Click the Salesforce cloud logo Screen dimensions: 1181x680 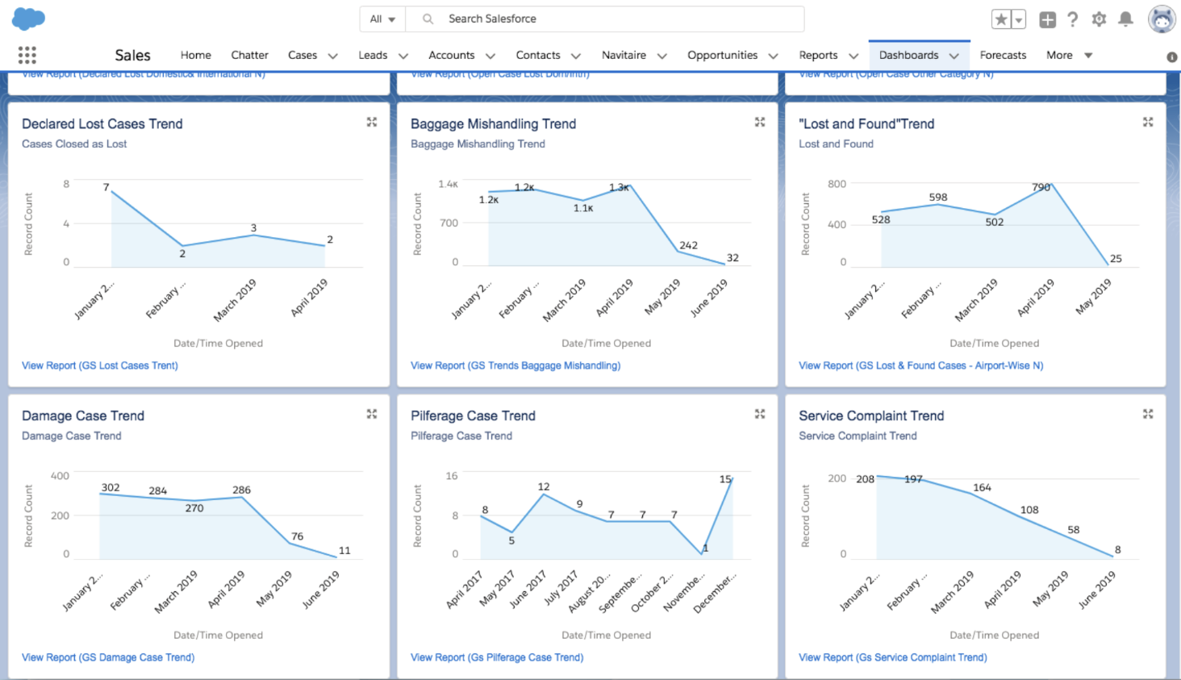28,19
